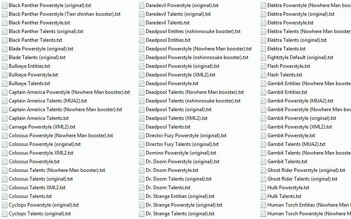The image size is (351, 219).
Task: Select Colossus Powerstyle (original).txt
Action: click(x=45, y=144)
